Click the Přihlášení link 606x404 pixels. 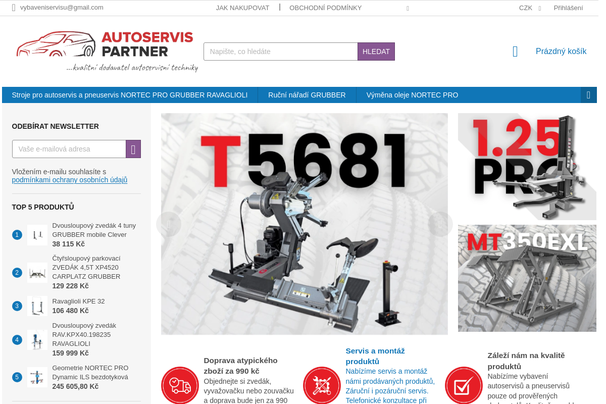click(568, 8)
